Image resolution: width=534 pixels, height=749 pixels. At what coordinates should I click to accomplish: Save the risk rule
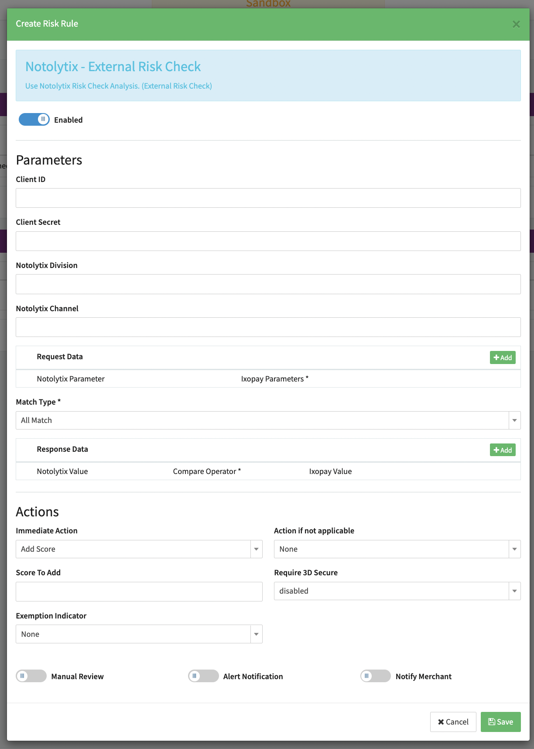(x=500, y=722)
